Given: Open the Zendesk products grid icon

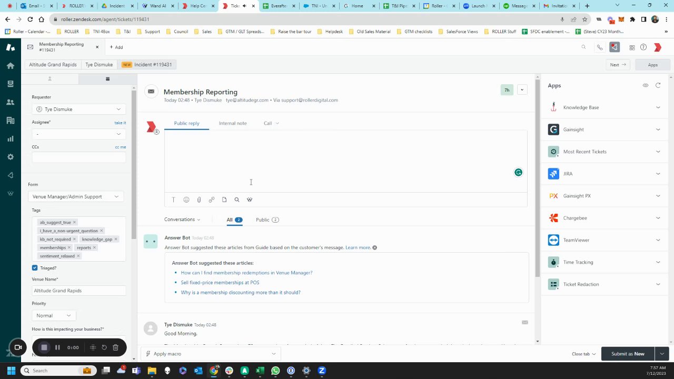Looking at the screenshot, I should 632,47.
